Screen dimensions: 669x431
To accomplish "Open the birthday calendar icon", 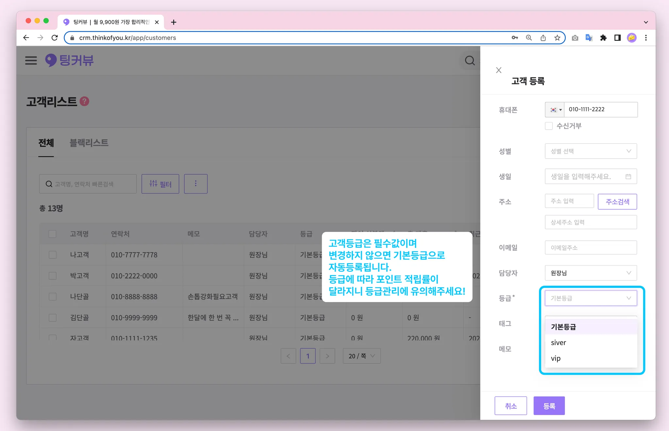I will [628, 177].
